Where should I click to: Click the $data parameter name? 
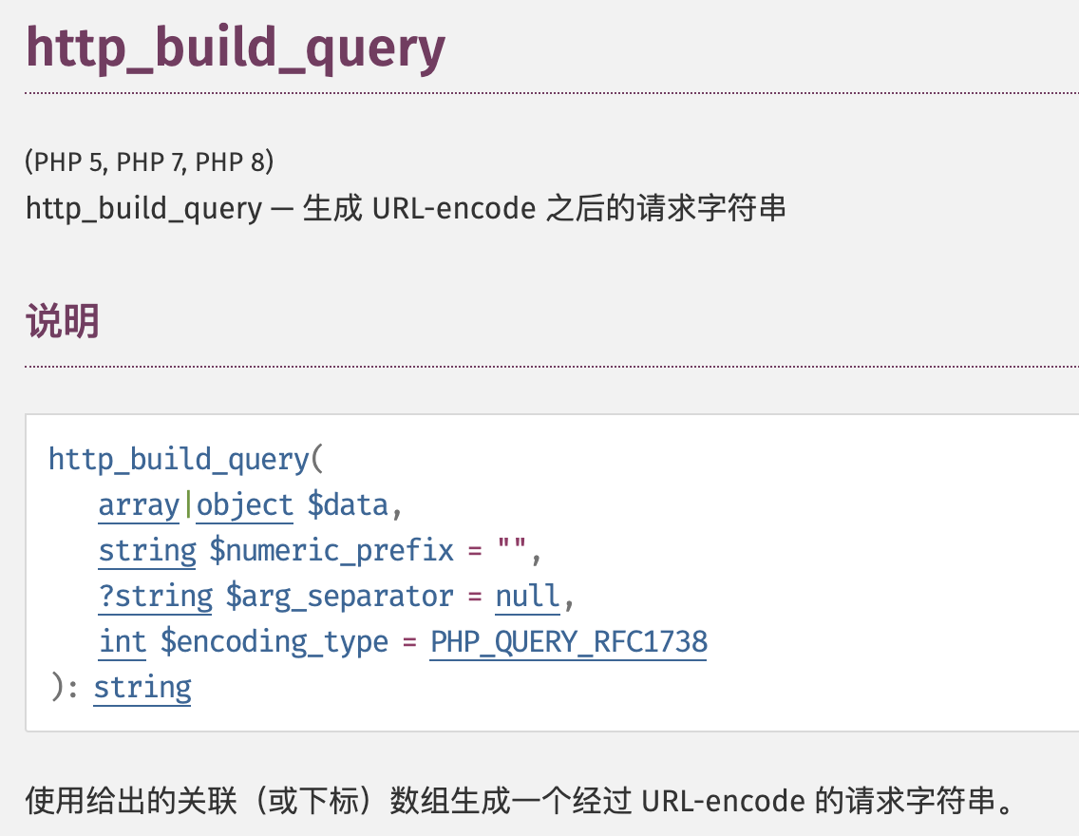click(x=348, y=505)
